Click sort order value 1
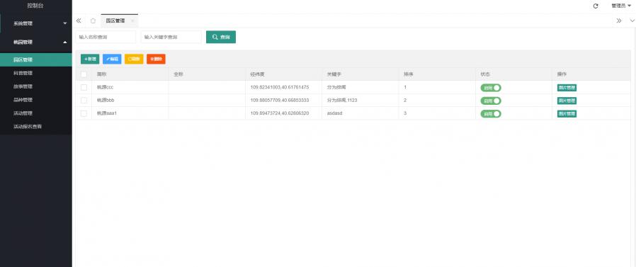636x267 pixels. coord(437,87)
